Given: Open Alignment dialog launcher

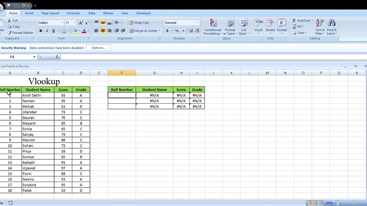Looking at the screenshot, I should (x=160, y=38).
